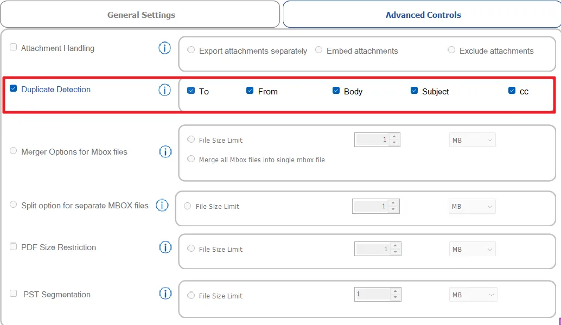View info for Split option for separate MBOX files

tap(162, 206)
